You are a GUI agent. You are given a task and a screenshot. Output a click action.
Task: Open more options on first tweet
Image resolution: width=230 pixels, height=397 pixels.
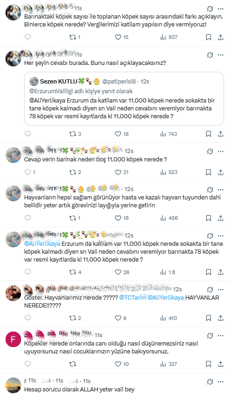coord(221,9)
